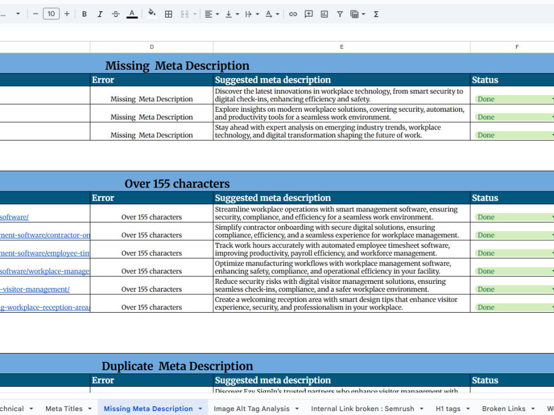This screenshot has width=554, height=415.
Task: Select 'Over 155 characters' section title
Action: [x=177, y=184]
